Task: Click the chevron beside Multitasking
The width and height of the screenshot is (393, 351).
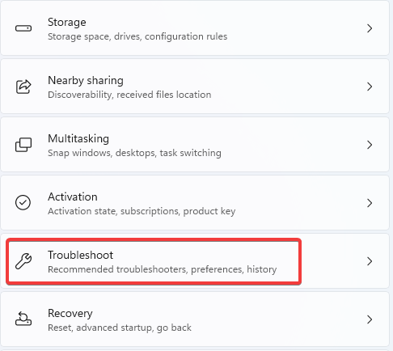Action: click(x=370, y=145)
